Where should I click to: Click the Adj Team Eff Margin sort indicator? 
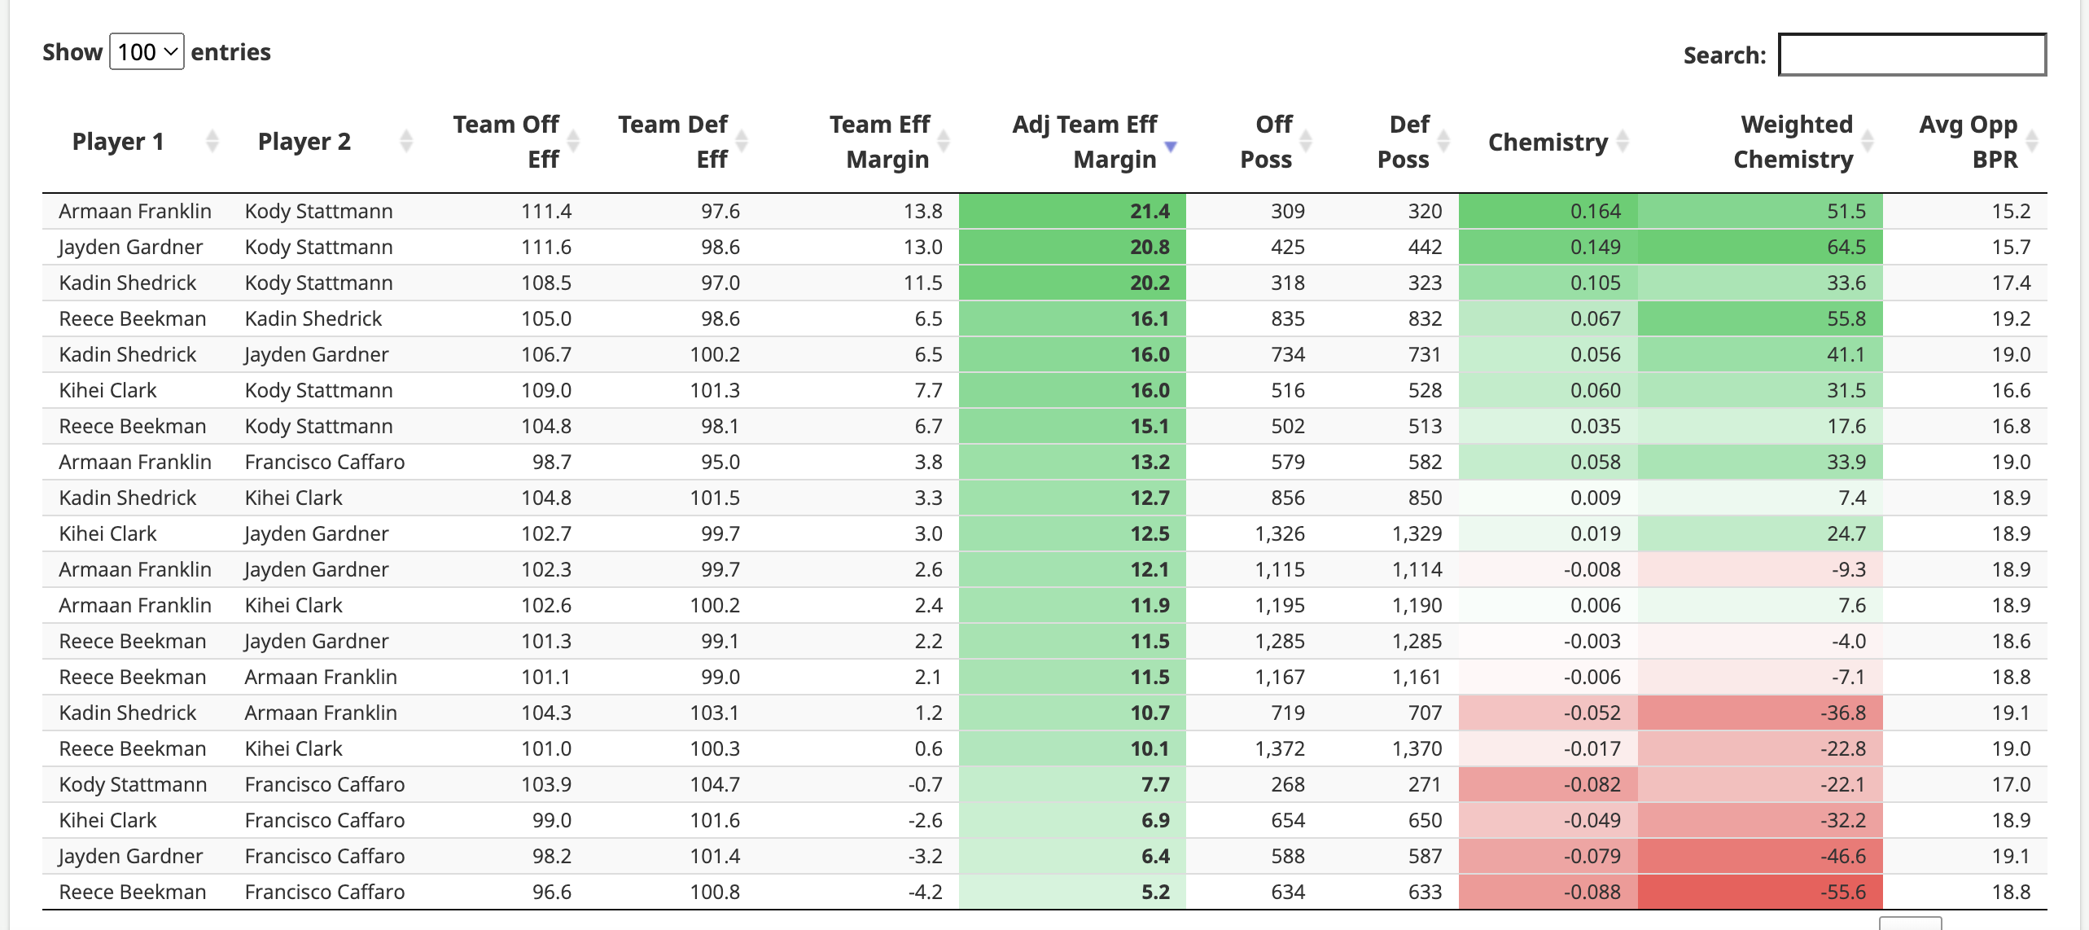pos(1171,146)
